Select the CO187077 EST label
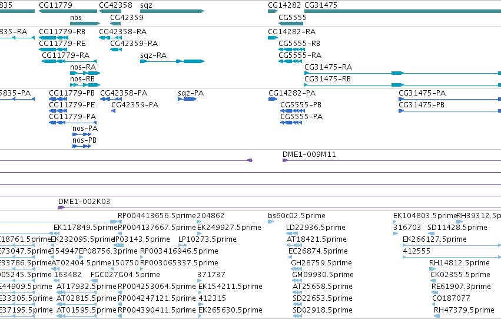The image size is (501, 319). [x=451, y=298]
